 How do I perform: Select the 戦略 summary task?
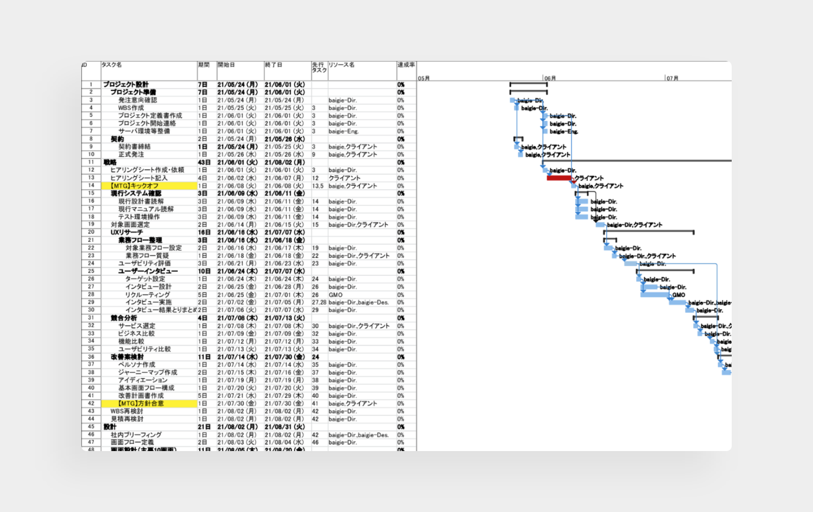coord(110,163)
